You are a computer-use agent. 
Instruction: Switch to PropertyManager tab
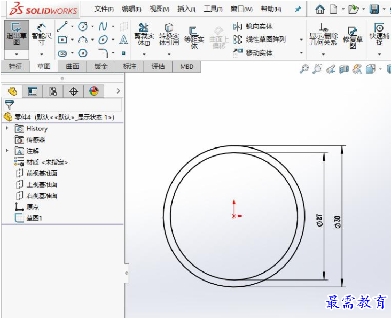tap(33, 91)
